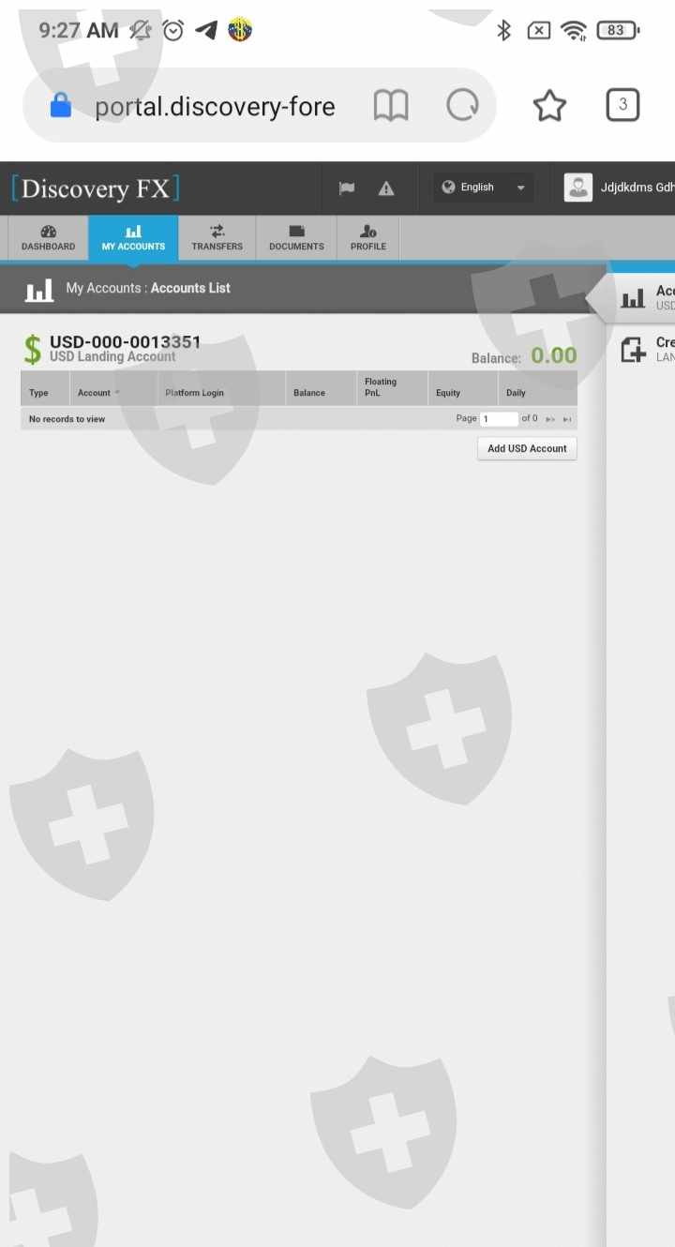Focus the page number input field
This screenshot has width=675, height=1247.
pyautogui.click(x=500, y=419)
